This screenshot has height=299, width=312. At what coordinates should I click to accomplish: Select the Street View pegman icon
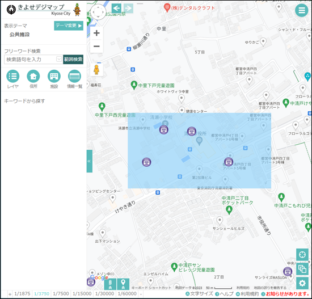96,69
